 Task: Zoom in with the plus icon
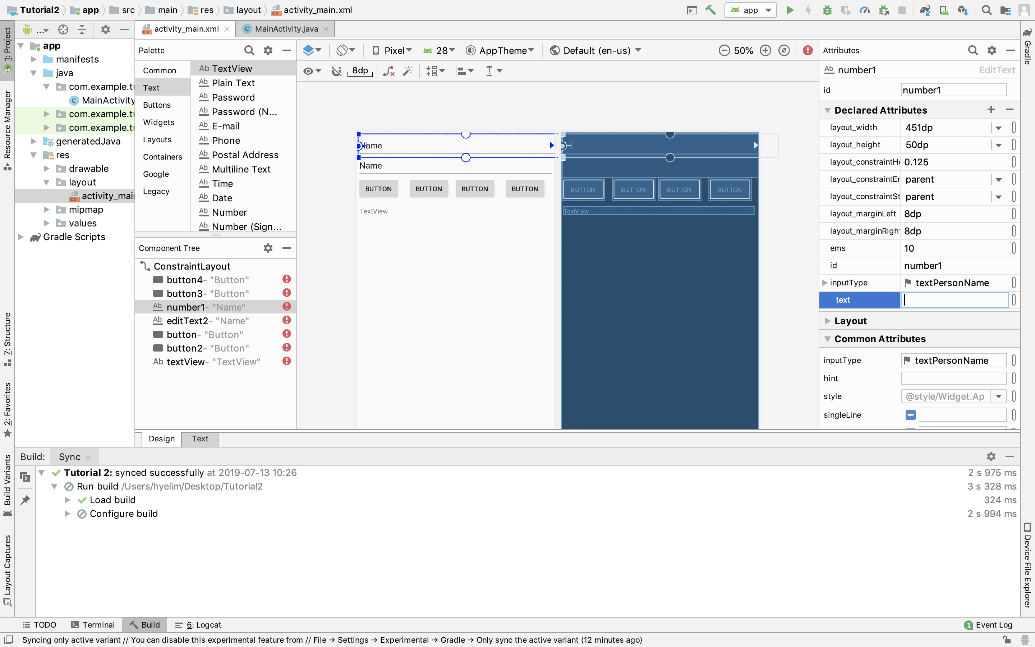[765, 50]
